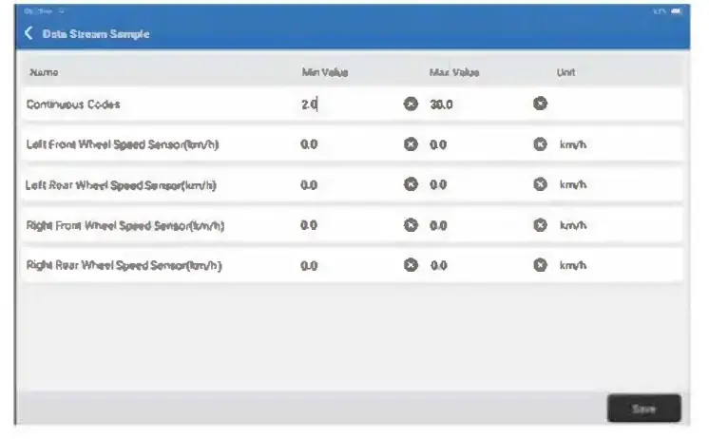Clear Max Value for Right Rear Wheel Speed Sensor

pyautogui.click(x=540, y=264)
